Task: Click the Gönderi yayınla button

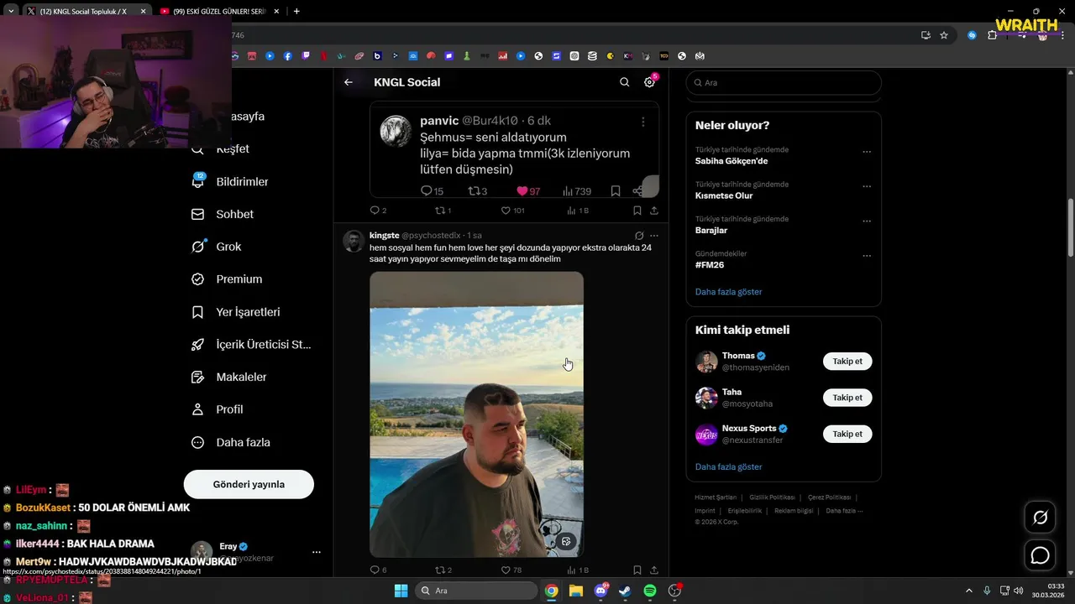Action: (x=249, y=484)
